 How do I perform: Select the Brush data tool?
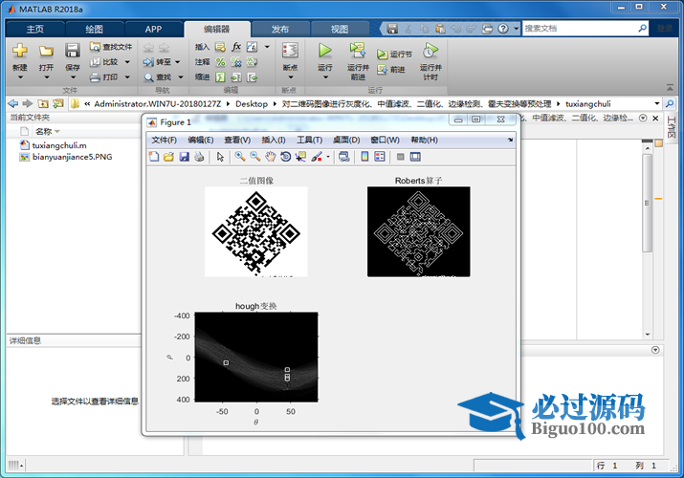pyautogui.click(x=317, y=157)
